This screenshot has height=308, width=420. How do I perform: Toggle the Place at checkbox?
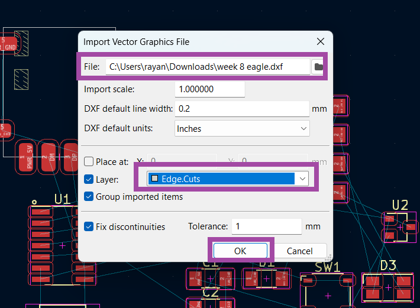pyautogui.click(x=89, y=161)
